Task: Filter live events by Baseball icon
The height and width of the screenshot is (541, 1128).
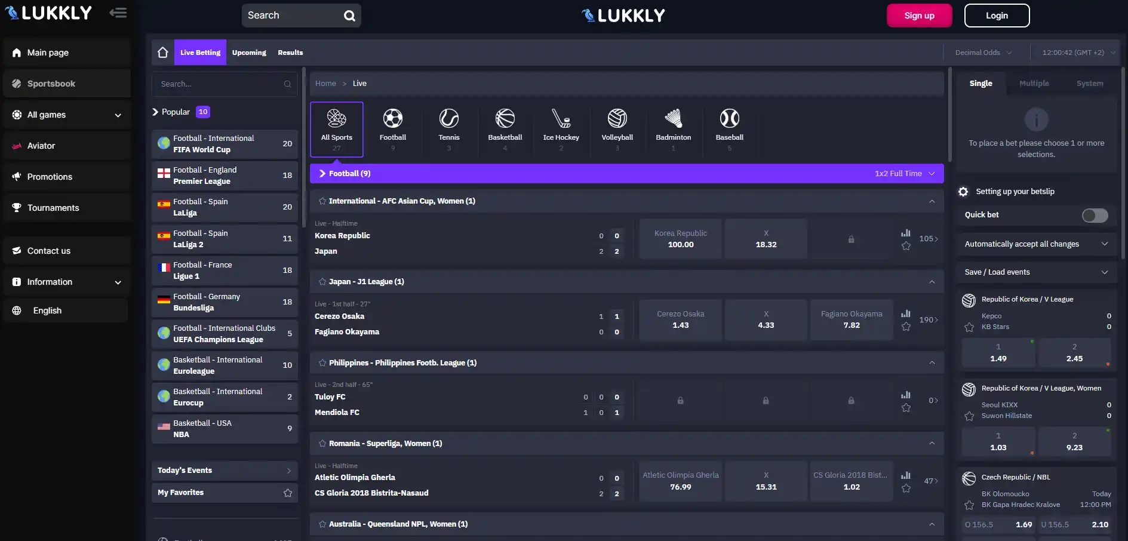Action: [730, 118]
